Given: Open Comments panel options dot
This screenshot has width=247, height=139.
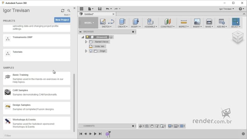Looking at the screenshot, I should 133,126.
